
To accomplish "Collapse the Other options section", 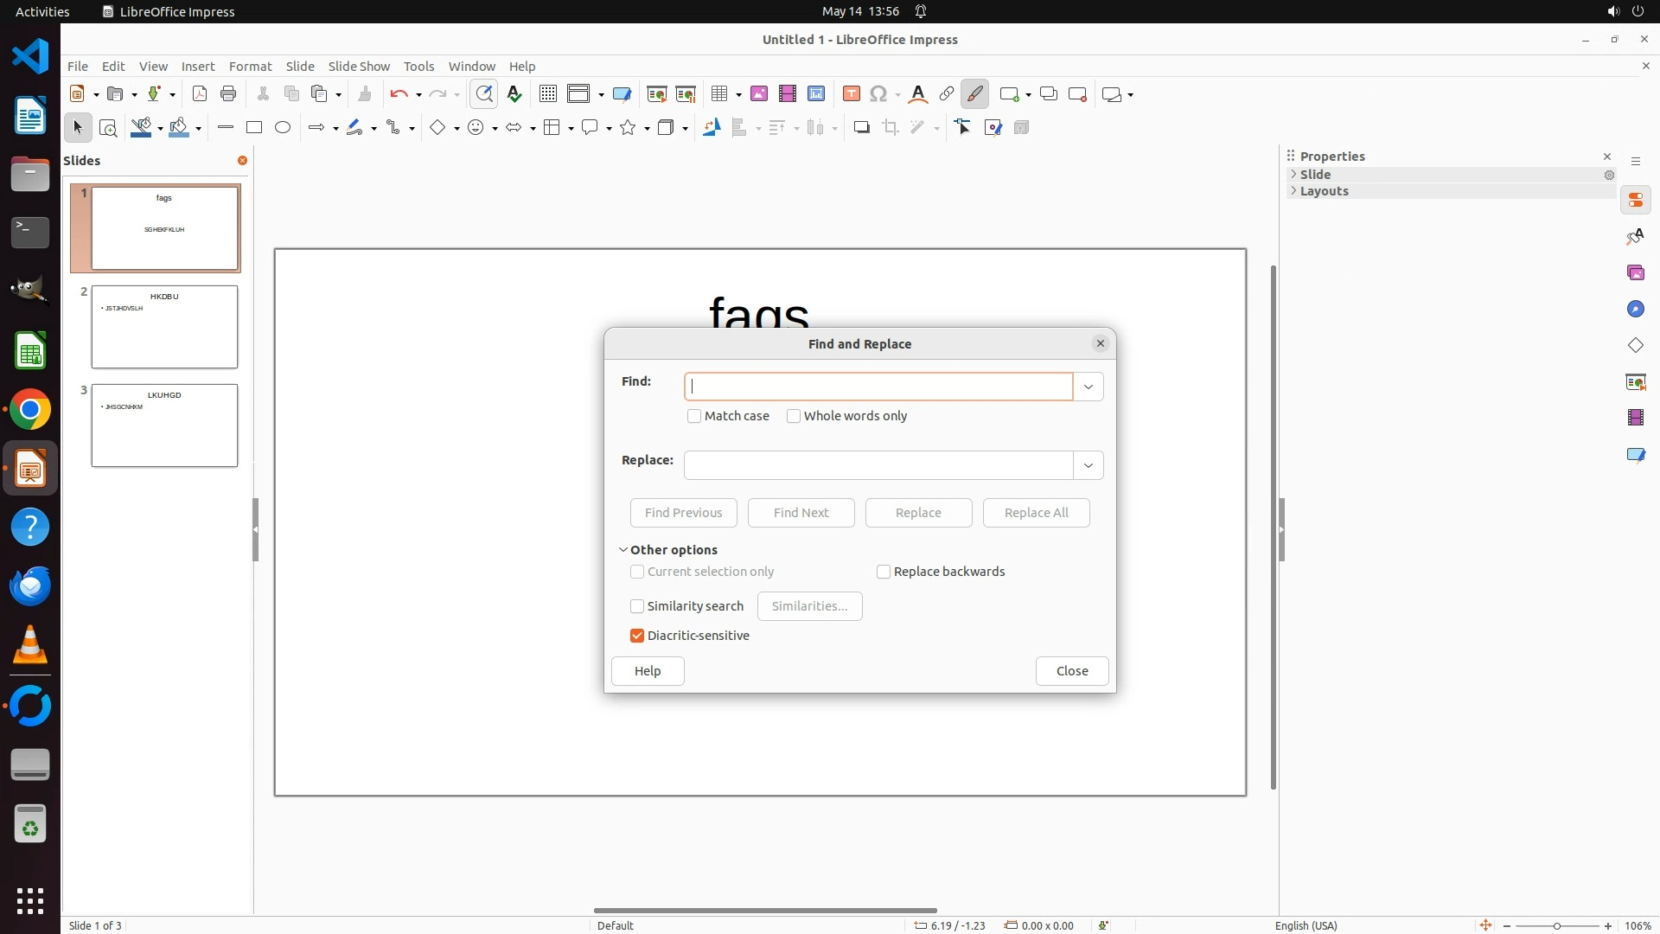I will (623, 550).
